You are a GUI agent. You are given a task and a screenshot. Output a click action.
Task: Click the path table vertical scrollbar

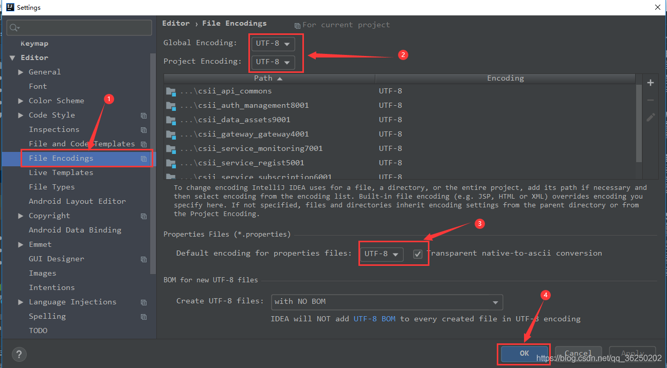639,124
